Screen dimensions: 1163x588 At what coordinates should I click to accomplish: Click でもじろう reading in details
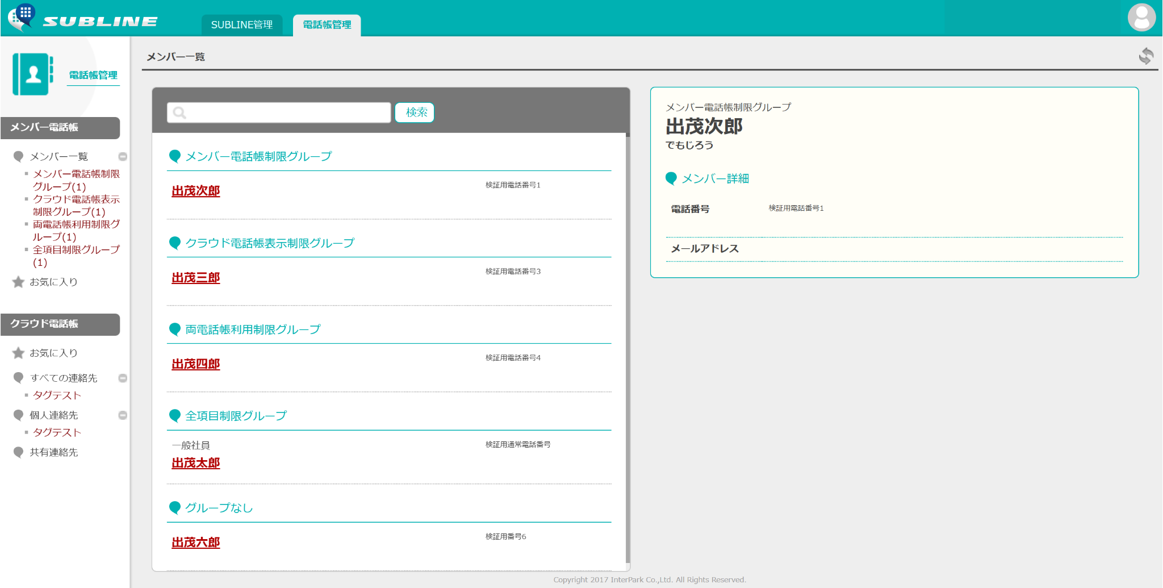(689, 145)
